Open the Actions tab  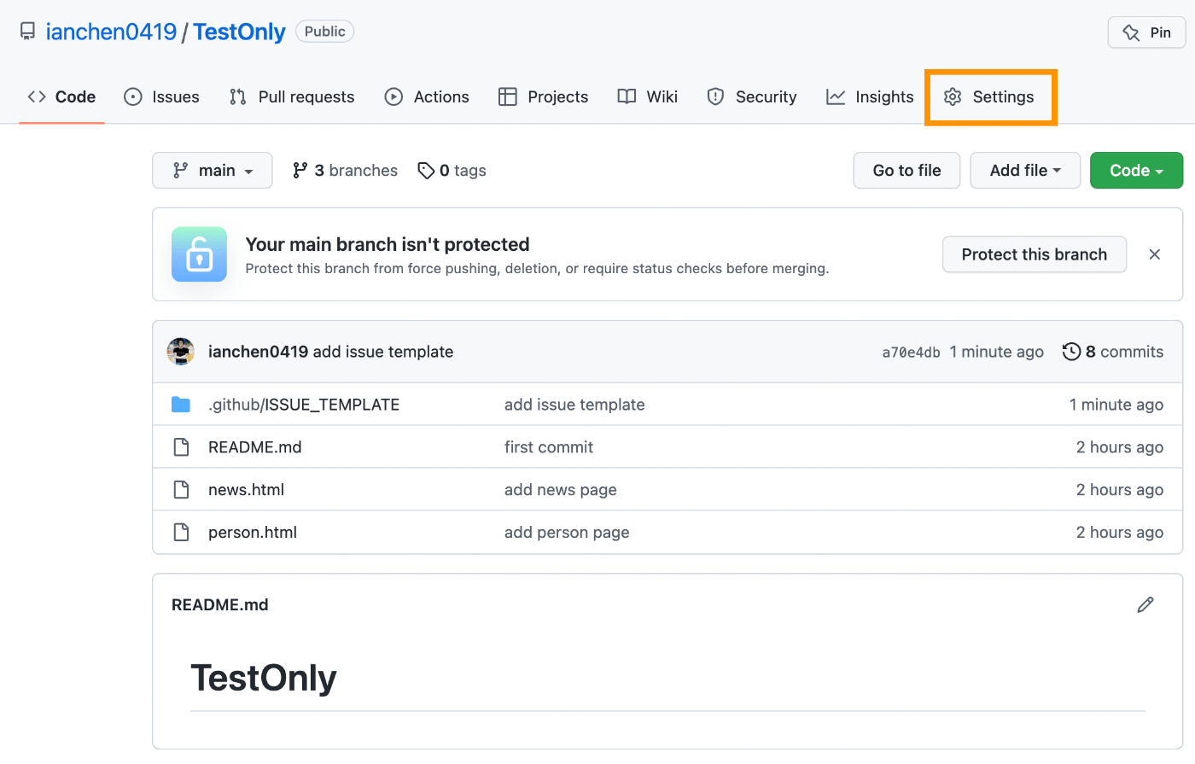(427, 96)
